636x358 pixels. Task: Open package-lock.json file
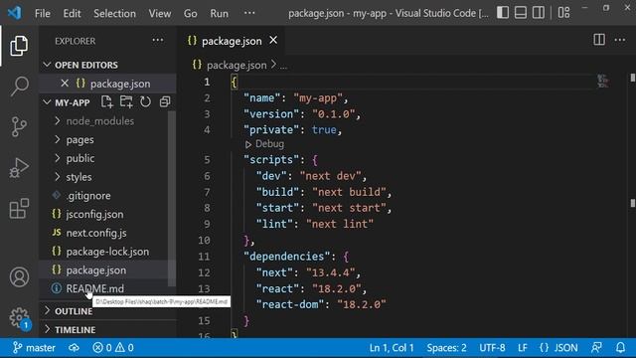(107, 252)
